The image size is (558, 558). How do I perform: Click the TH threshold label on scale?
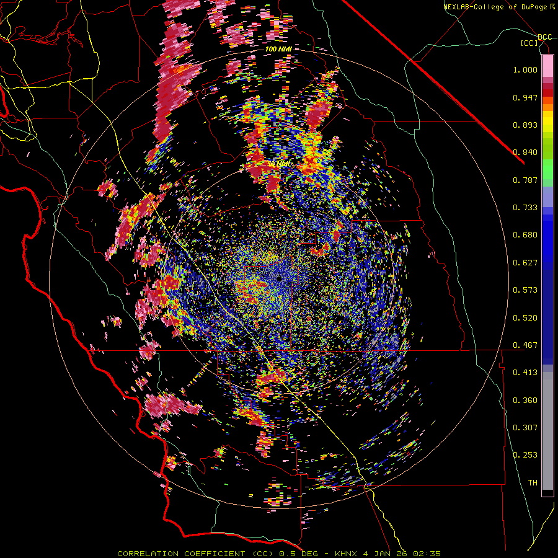tap(533, 483)
